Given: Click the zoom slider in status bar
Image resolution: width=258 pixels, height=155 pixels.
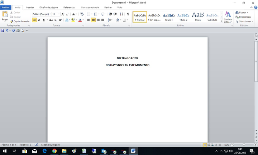Looking at the screenshot, I should 244,145.
